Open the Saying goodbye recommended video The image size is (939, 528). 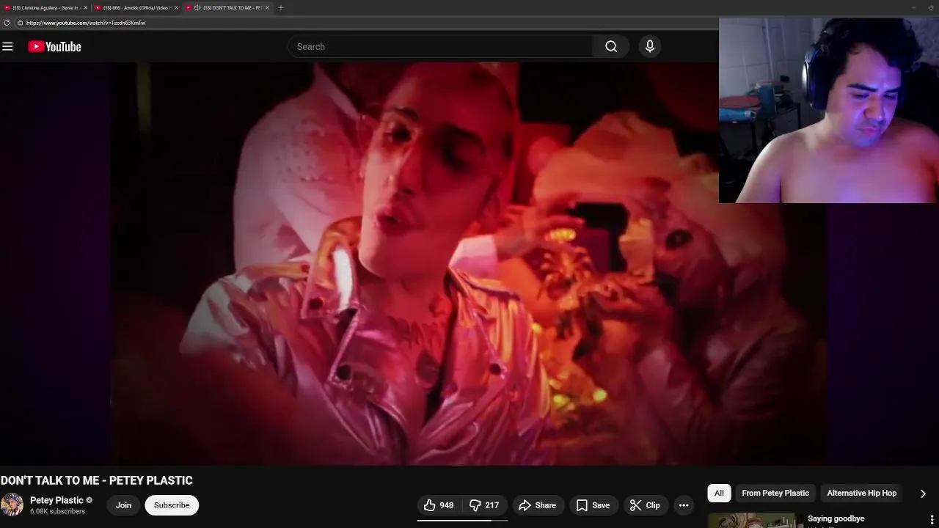tap(836, 518)
